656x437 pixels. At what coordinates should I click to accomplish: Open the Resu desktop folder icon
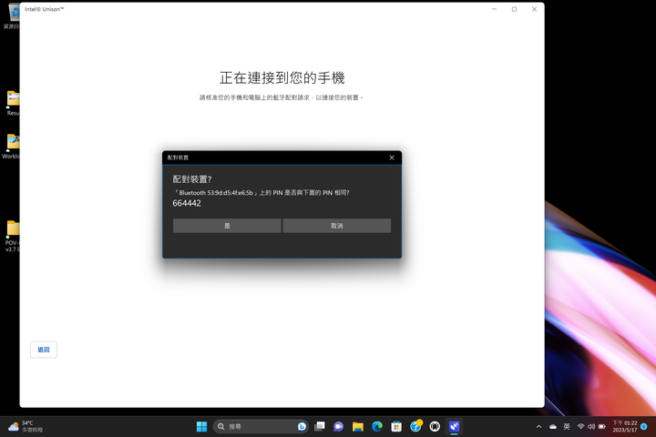click(13, 103)
